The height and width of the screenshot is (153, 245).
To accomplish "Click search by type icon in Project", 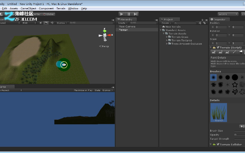I will coord(200,23).
